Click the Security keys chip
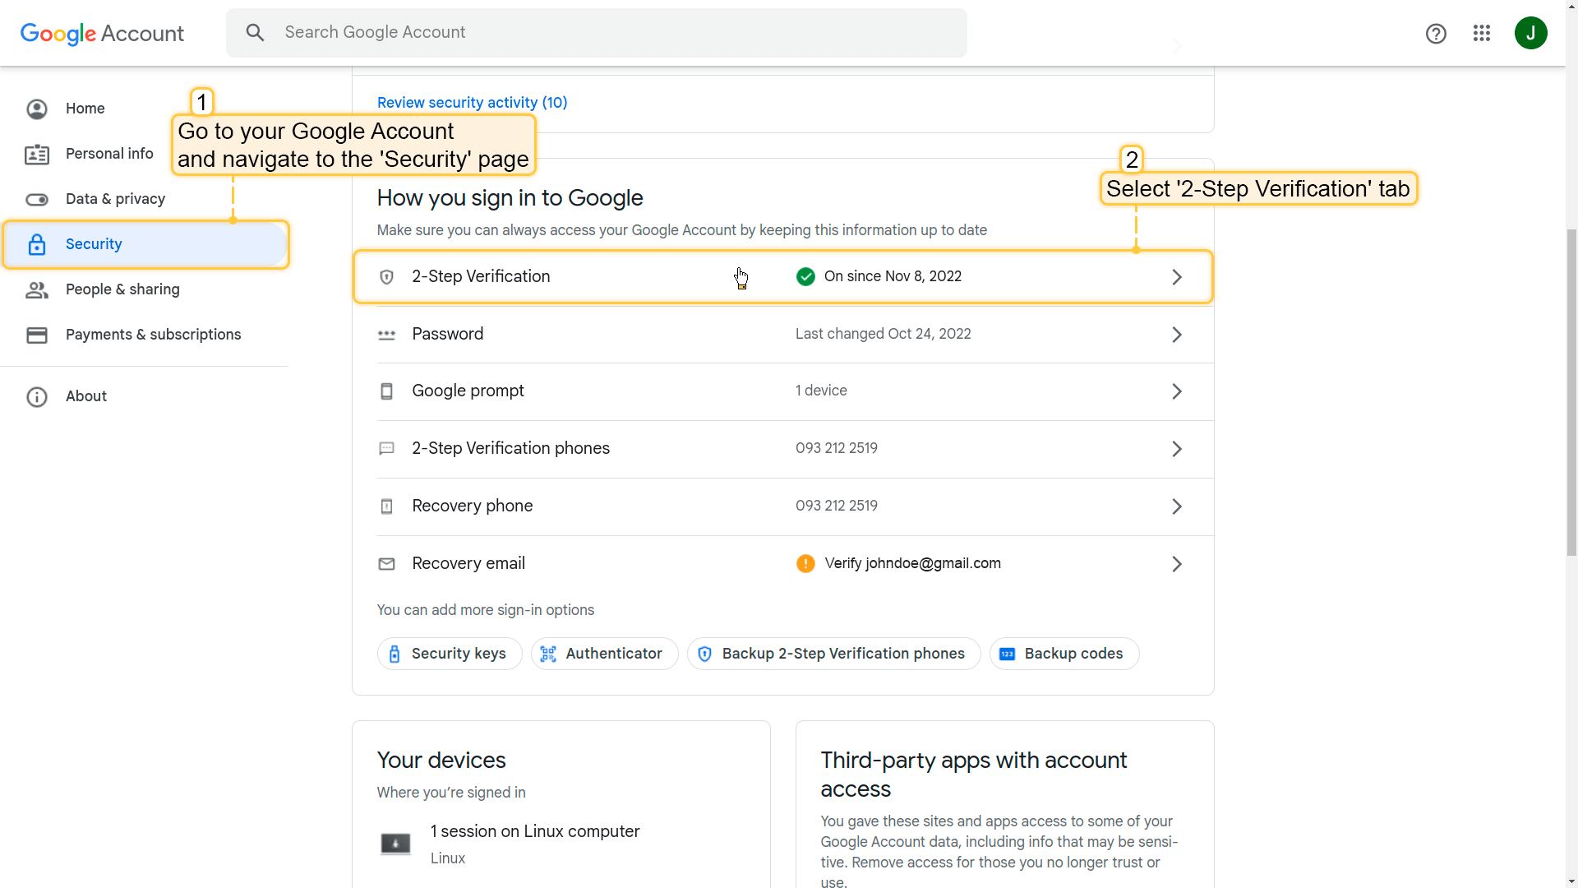1578x888 pixels. 450,654
